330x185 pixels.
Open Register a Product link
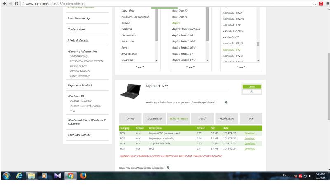click(x=80, y=85)
